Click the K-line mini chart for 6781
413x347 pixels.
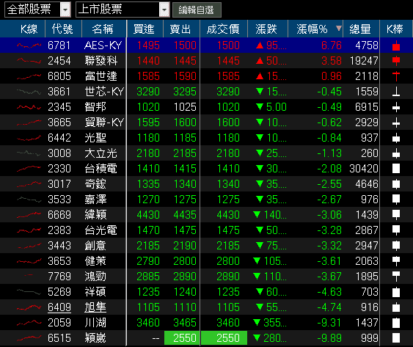(29, 45)
